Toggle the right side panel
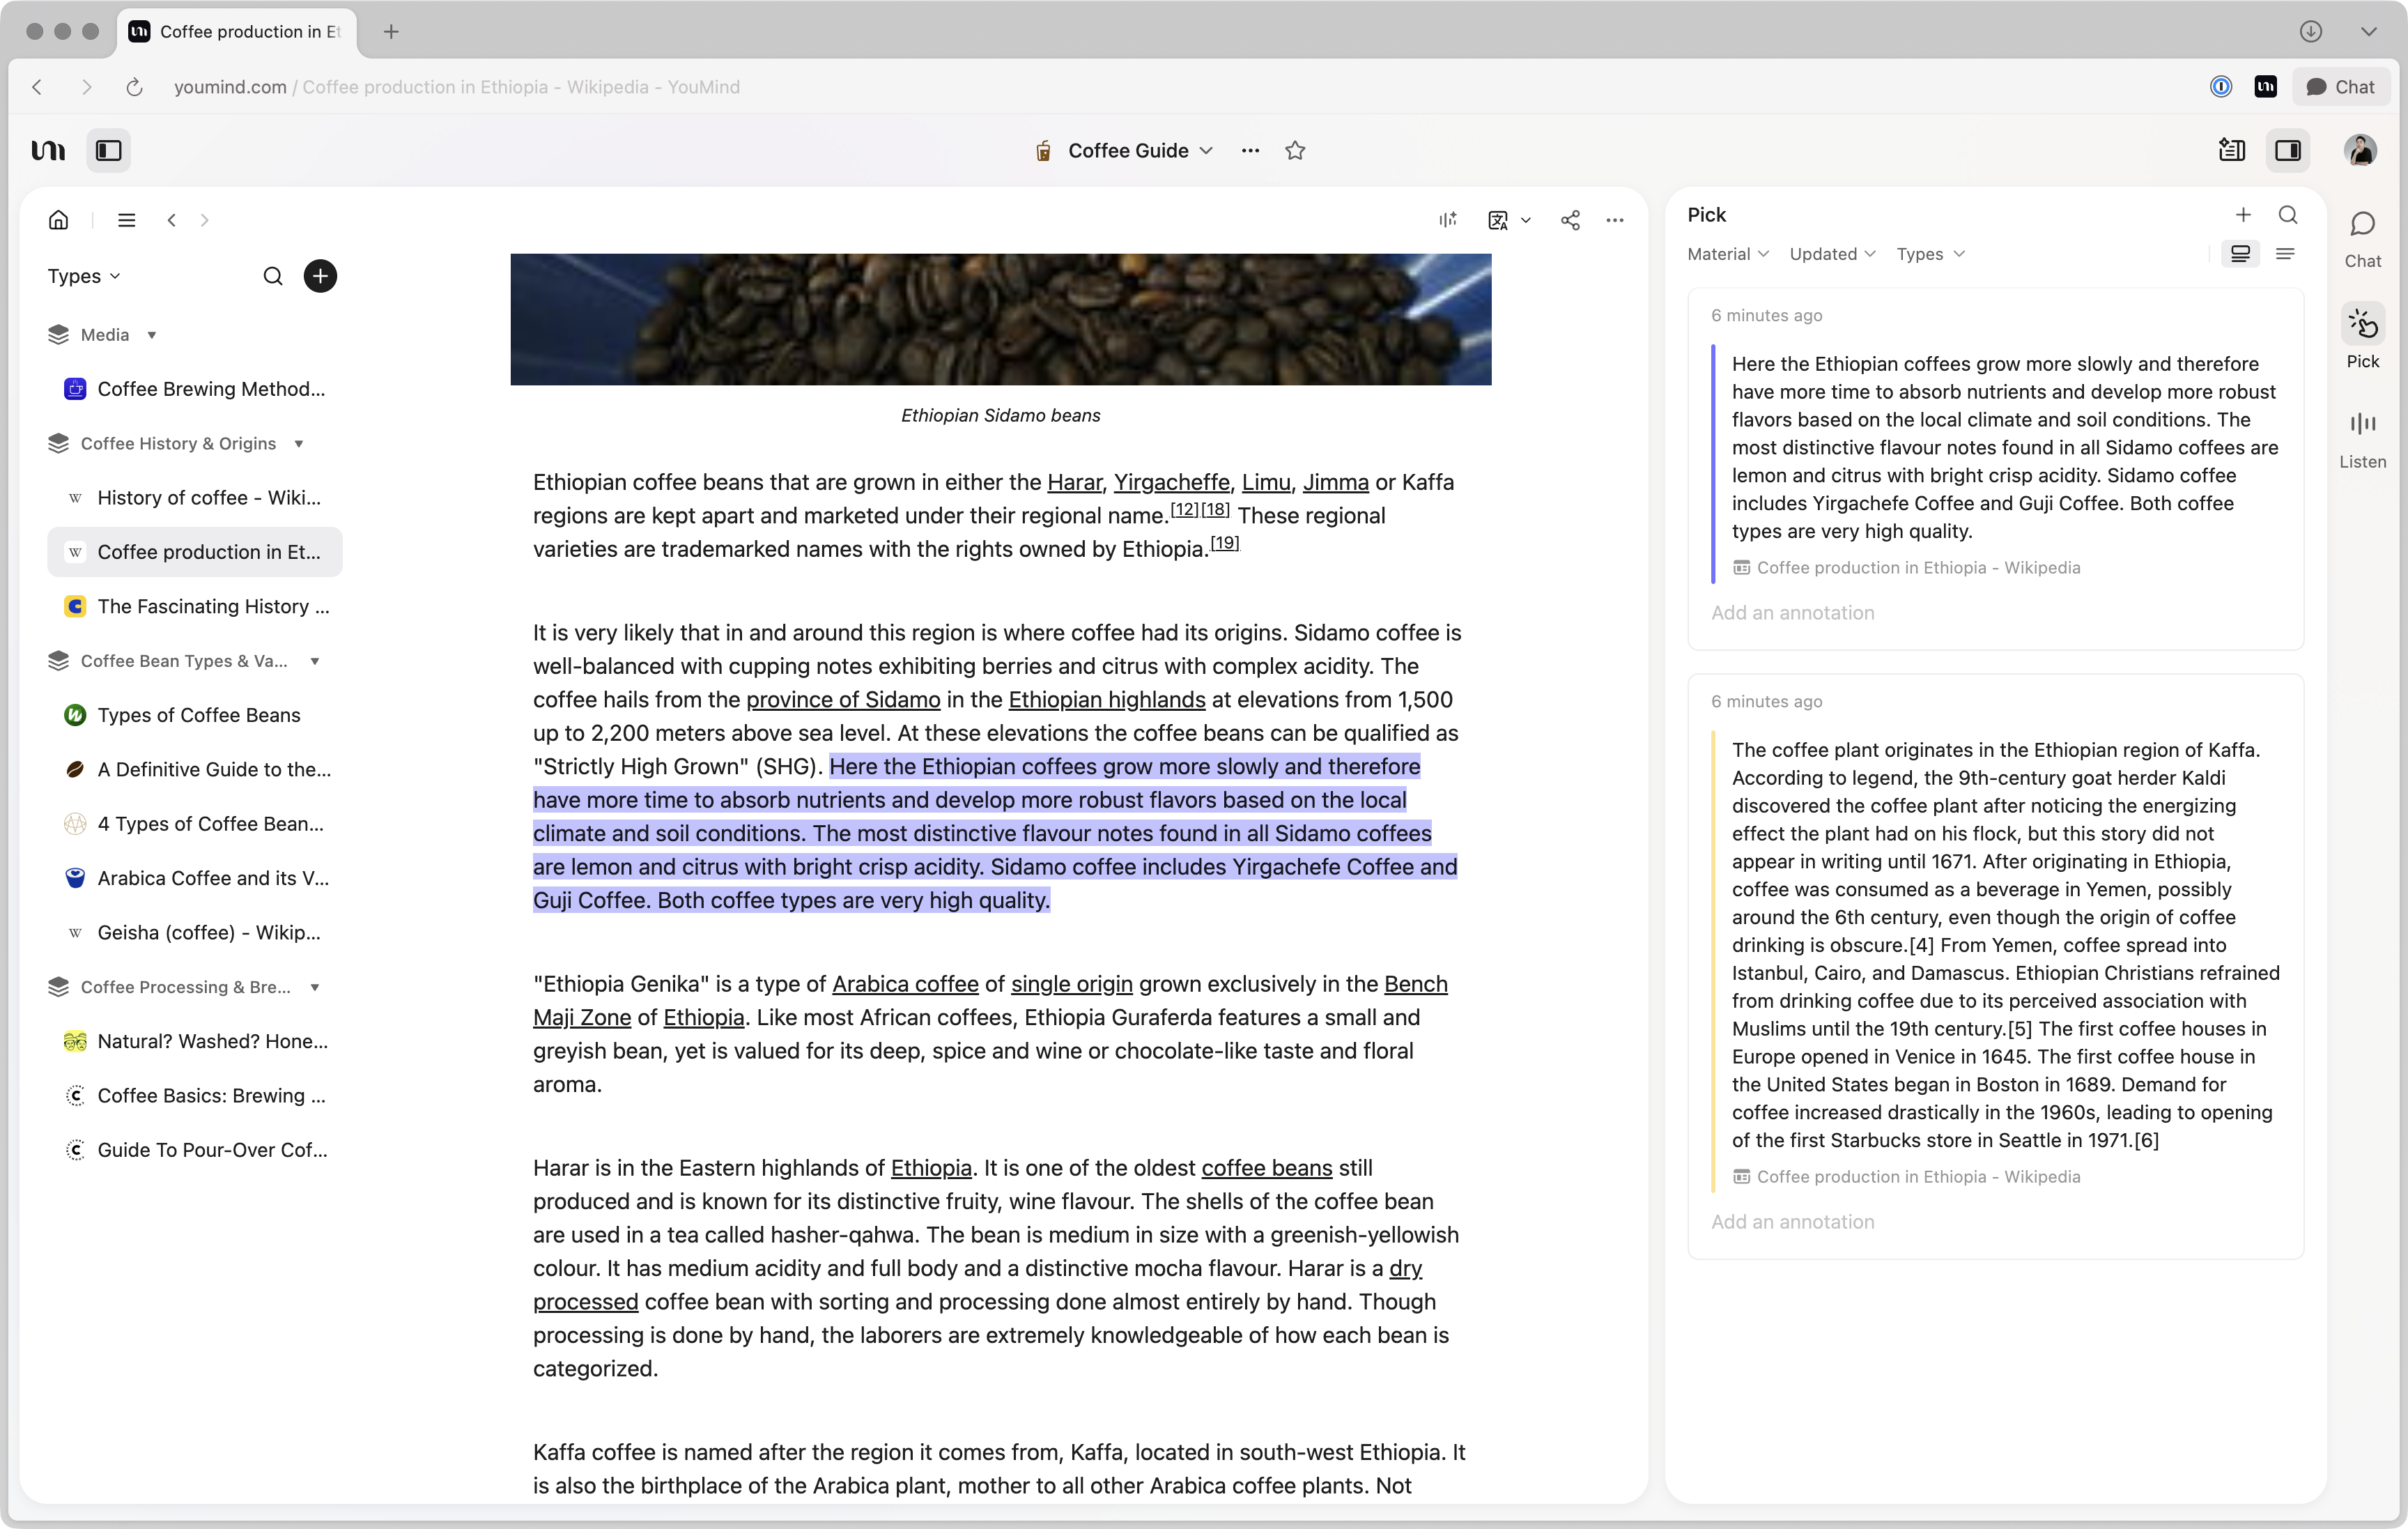This screenshot has width=2408, height=1529. pyautogui.click(x=2288, y=151)
